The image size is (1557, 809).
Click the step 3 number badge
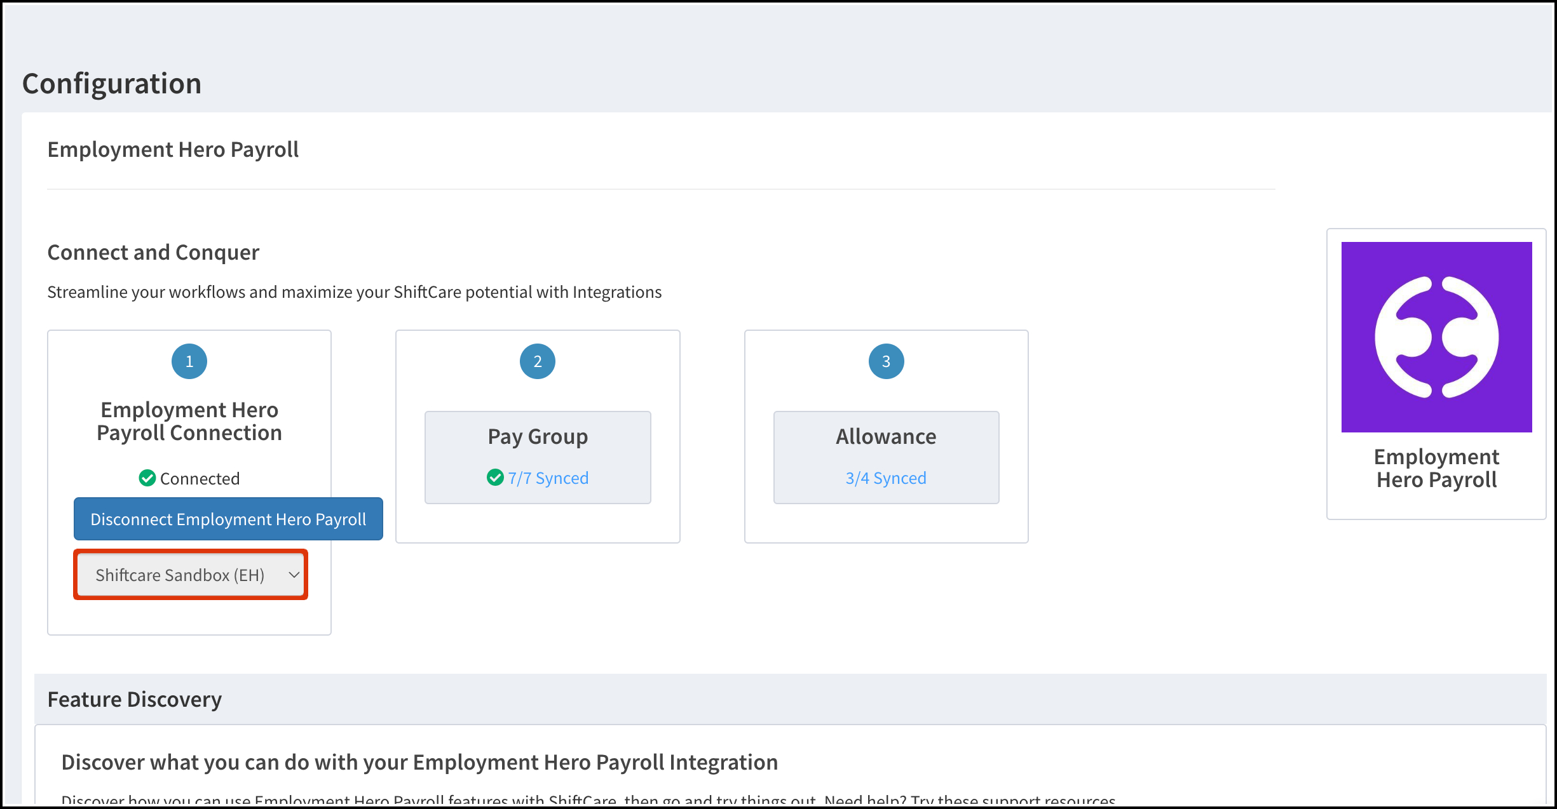tap(886, 361)
